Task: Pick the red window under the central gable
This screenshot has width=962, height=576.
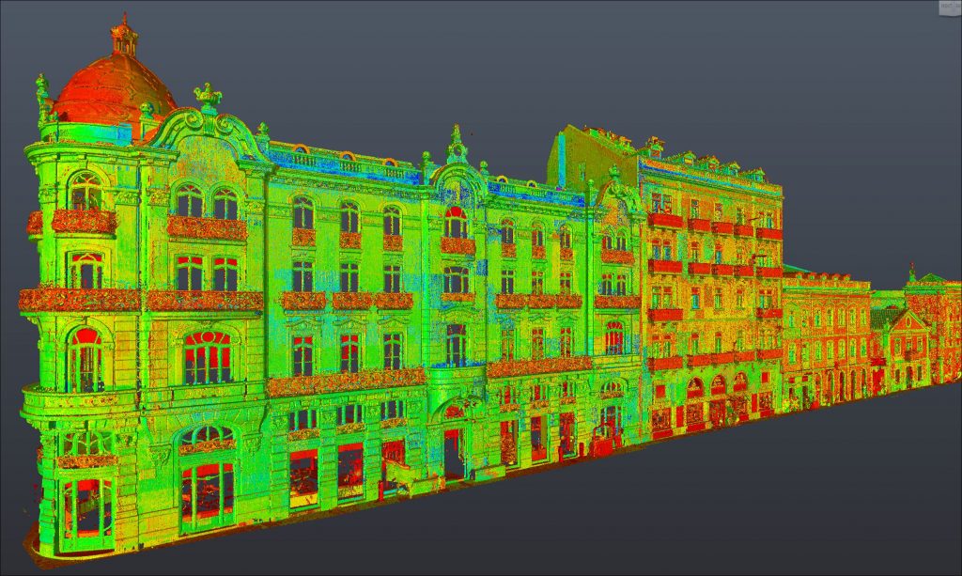Action: pyautogui.click(x=456, y=223)
